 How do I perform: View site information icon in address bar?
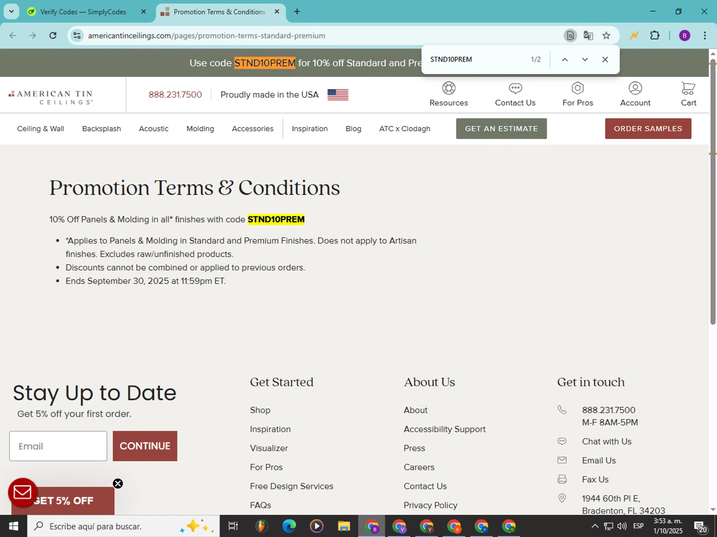(77, 35)
